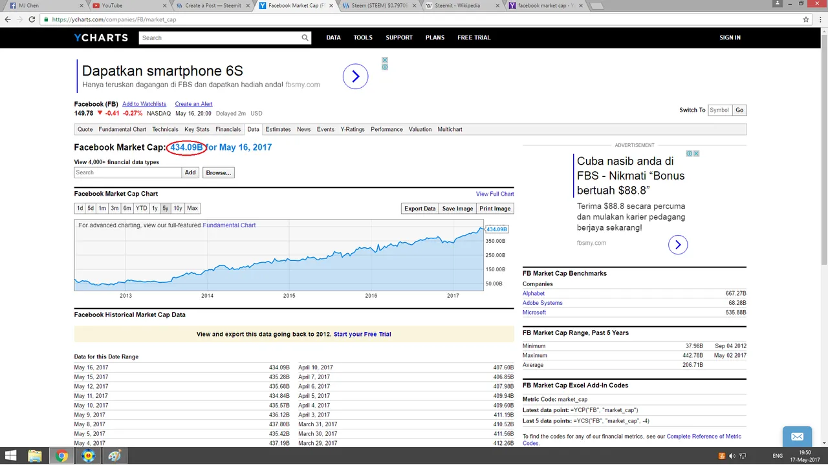Image resolution: width=828 pixels, height=465 pixels.
Task: Open the Chrome menu (three dots)
Action: click(x=820, y=19)
